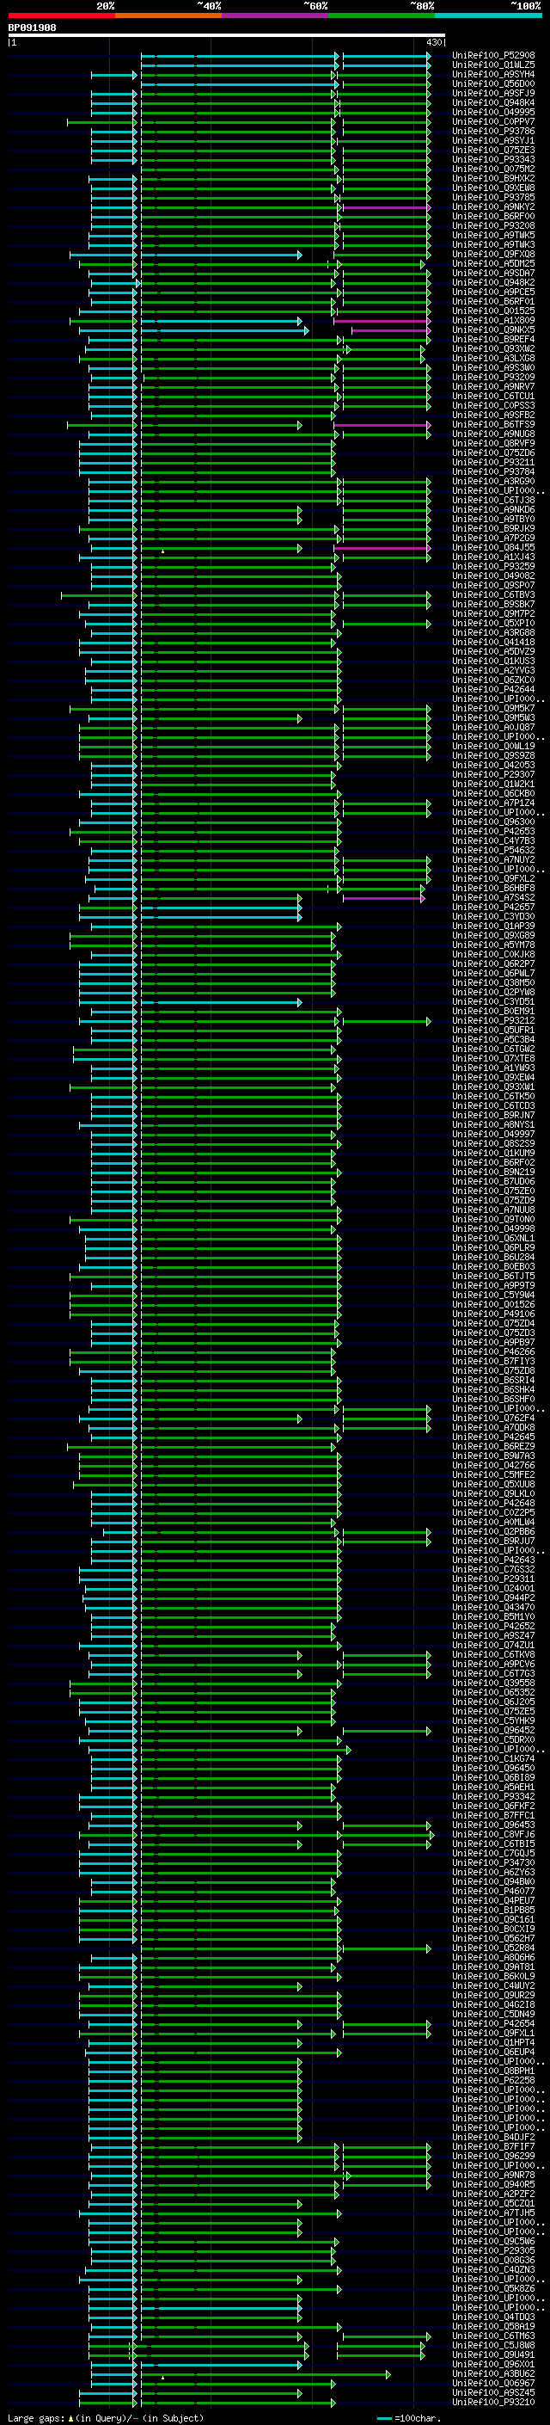Click the UniRef100_C5J8W8 label
The image size is (550, 2425).
(493, 2345)
